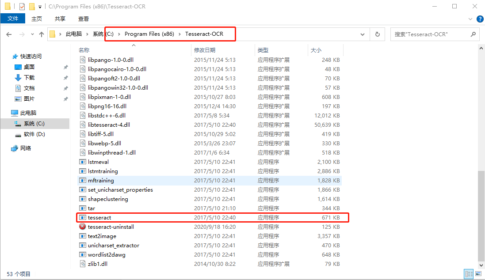Open 下载 in the navigation pane

(29, 78)
